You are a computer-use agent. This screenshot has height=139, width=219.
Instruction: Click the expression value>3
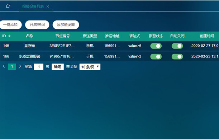135,56
